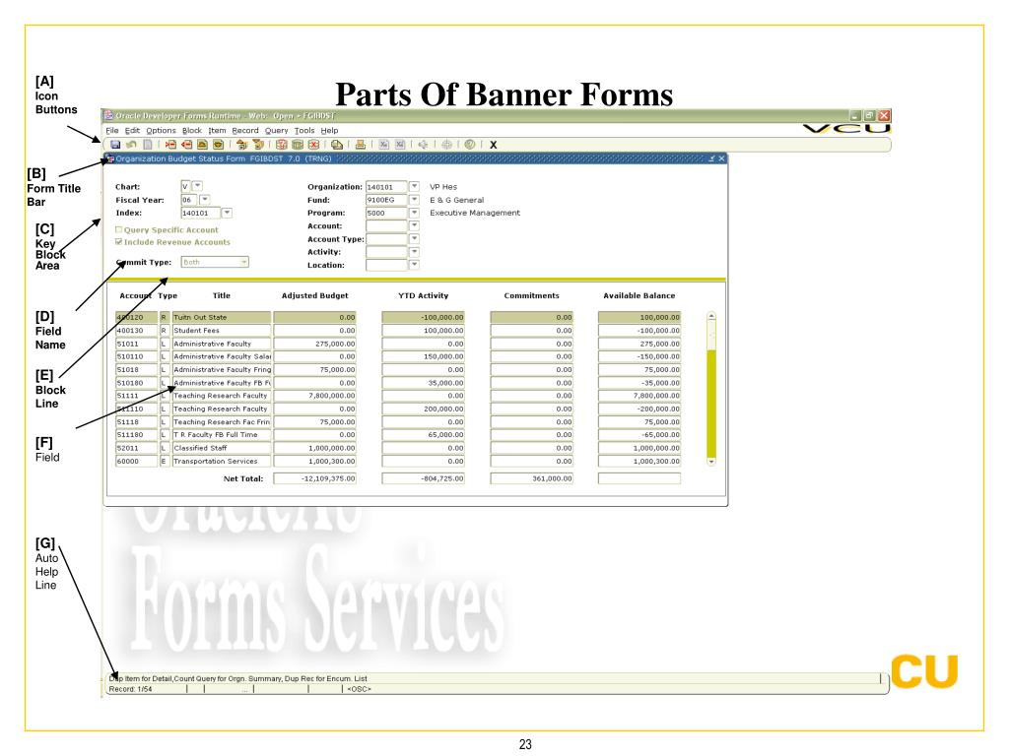1009x756 pixels.
Task: Uncheck Include Revenue Accounts checkbox
Action: point(118,242)
